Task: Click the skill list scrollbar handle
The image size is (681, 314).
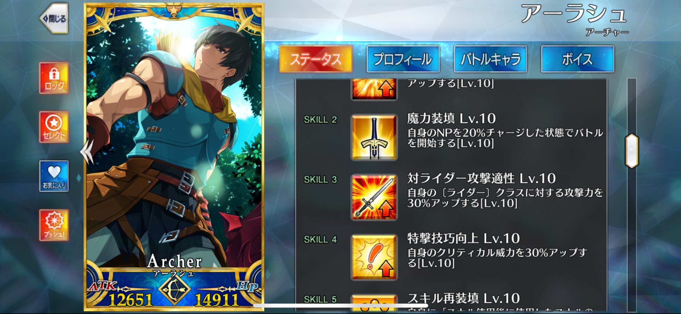Action: [632, 151]
